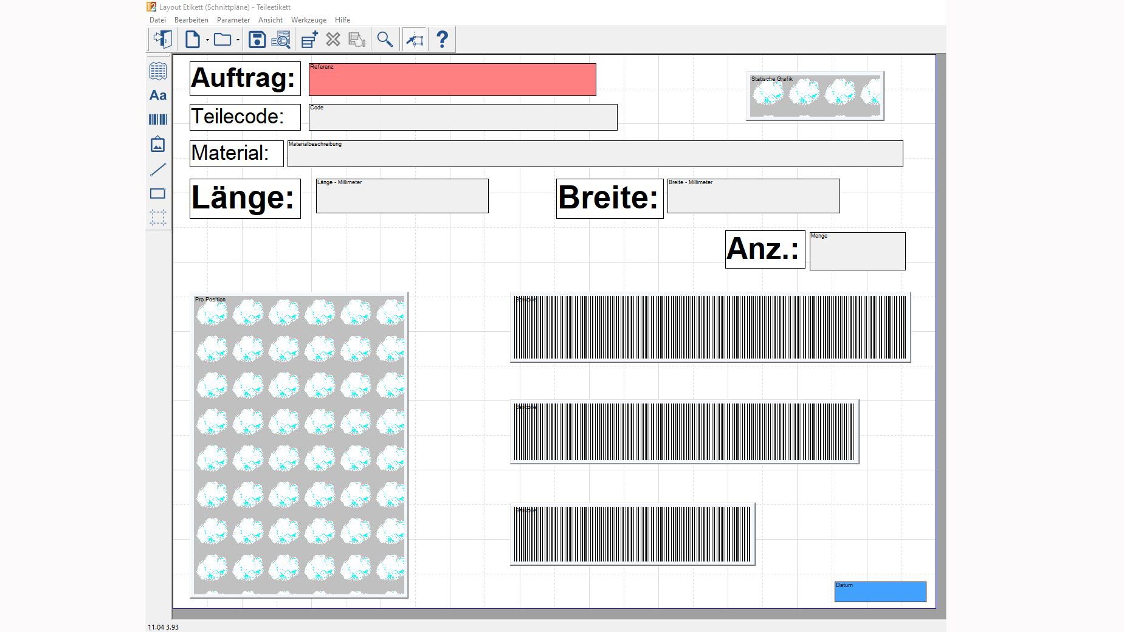
Task: Select the red Referenz field
Action: [x=452, y=80]
